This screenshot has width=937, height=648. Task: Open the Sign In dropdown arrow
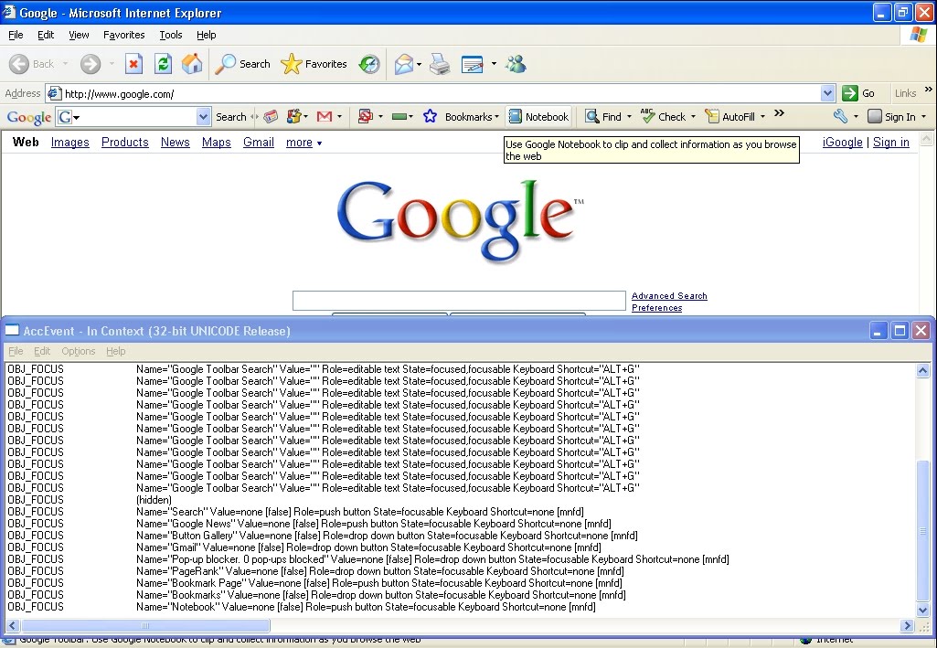[x=924, y=116]
